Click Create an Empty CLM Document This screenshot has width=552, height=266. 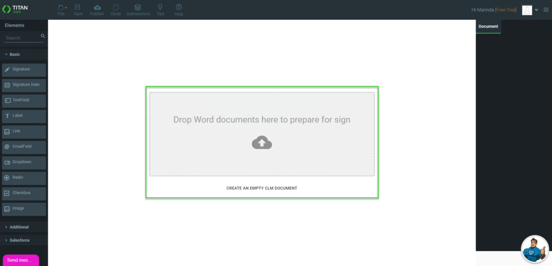click(x=261, y=188)
